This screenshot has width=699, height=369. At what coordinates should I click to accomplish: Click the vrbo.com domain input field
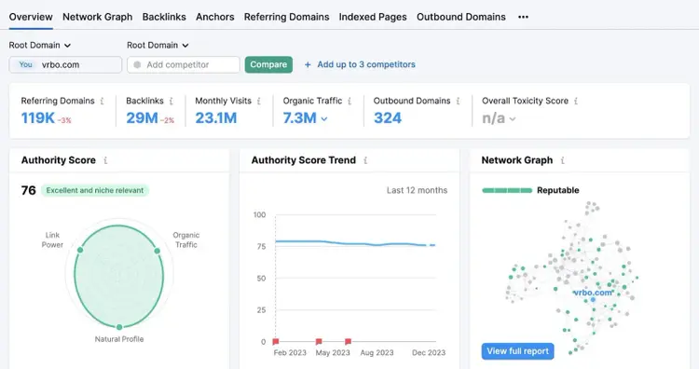pos(65,64)
